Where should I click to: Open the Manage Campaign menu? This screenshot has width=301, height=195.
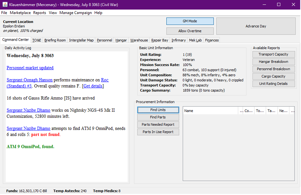[76, 13]
